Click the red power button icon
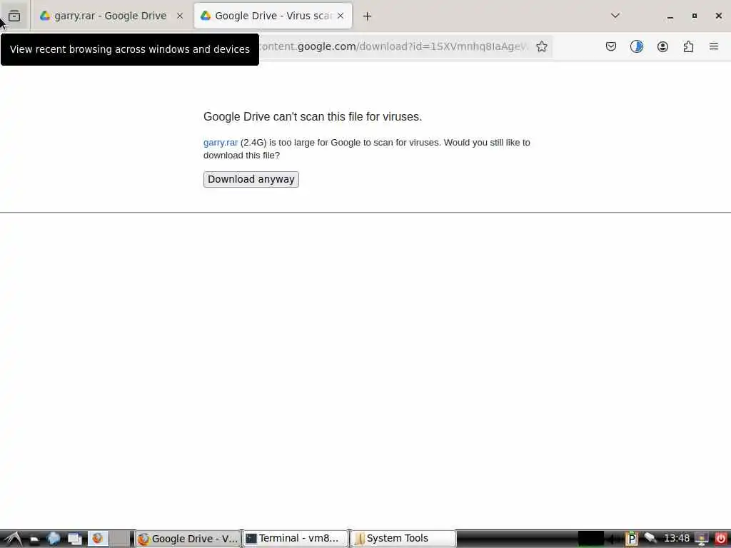Image resolution: width=731 pixels, height=548 pixels. [x=720, y=539]
